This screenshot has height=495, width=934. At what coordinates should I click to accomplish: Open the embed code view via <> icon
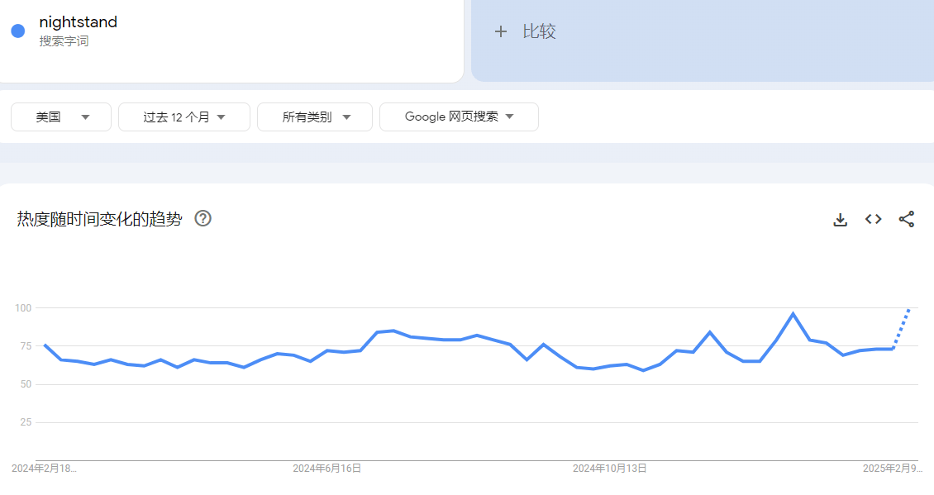(873, 219)
